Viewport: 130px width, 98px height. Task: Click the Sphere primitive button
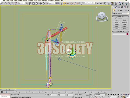pos(116,22)
